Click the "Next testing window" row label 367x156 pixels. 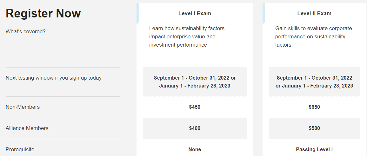54,78
